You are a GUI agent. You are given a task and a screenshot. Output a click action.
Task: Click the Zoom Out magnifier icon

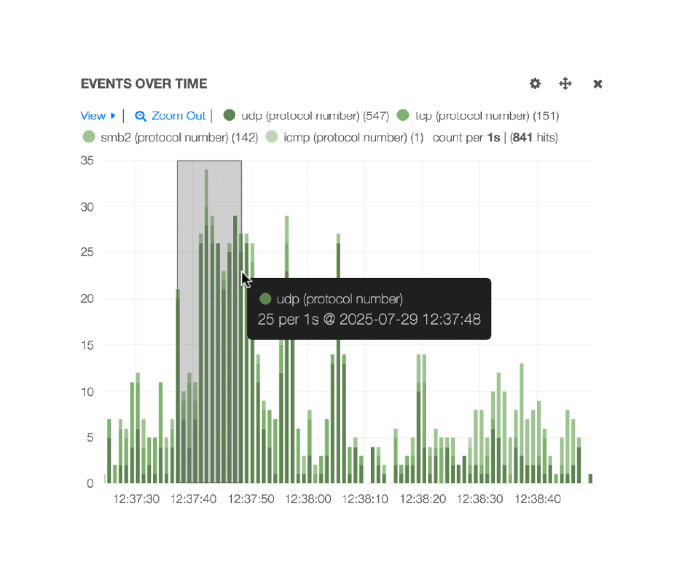140,116
